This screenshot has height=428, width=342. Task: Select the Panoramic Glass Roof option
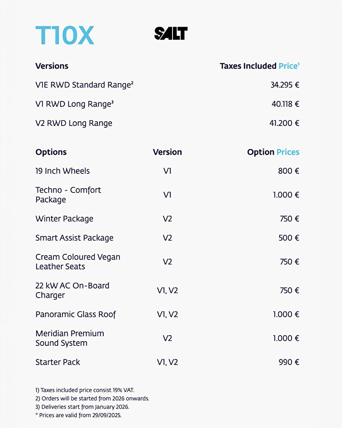[76, 314]
